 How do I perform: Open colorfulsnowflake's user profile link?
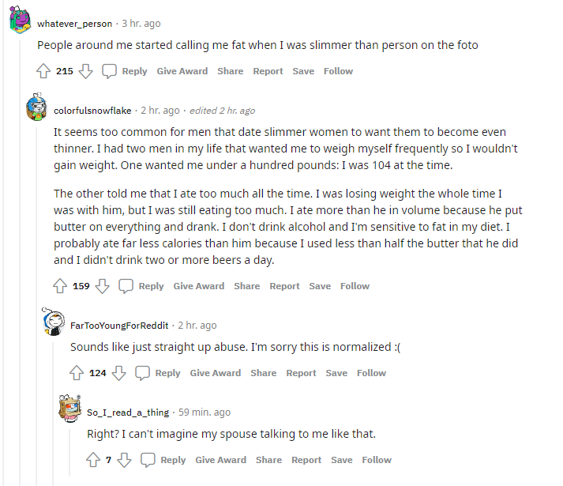[x=92, y=111]
